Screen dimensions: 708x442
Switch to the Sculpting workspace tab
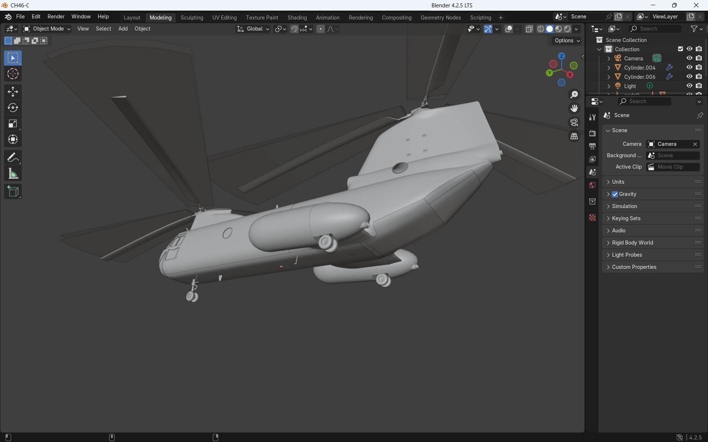[x=192, y=17]
